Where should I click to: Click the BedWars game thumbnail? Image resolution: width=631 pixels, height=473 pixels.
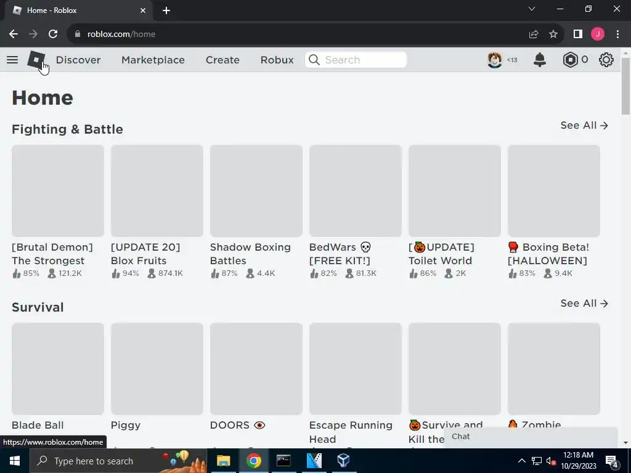coord(356,191)
